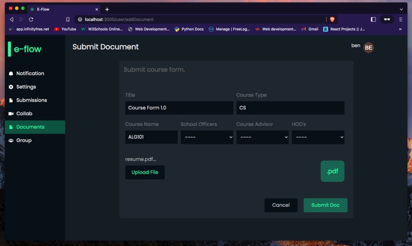Click the Submit Document heading

coord(105,46)
